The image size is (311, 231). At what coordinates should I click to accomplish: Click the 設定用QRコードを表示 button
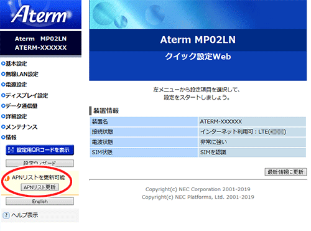[40, 150]
